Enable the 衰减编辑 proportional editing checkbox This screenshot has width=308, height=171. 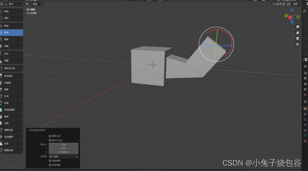pos(50,165)
